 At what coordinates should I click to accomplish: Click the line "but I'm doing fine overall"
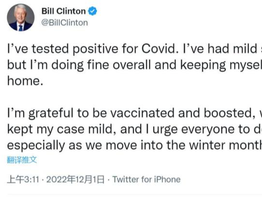pos(134,65)
